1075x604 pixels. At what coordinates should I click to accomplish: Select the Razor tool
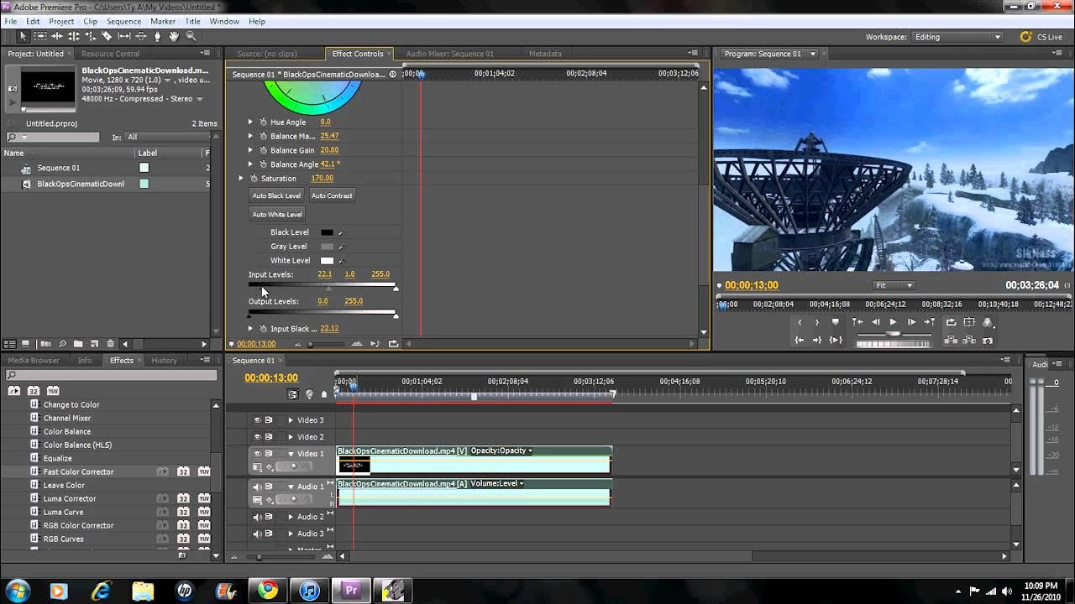(x=107, y=36)
